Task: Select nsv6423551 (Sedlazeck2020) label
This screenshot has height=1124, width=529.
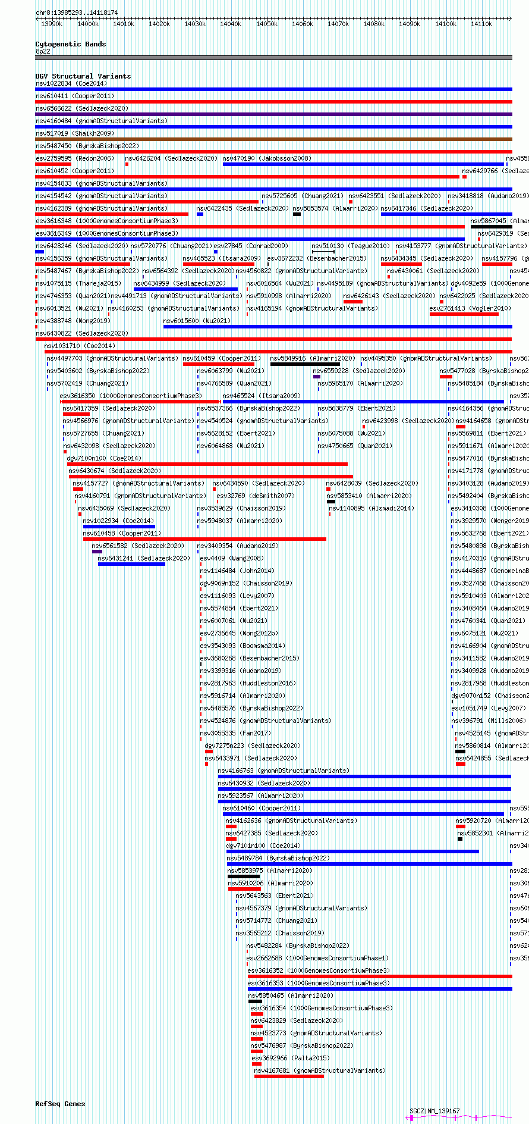Action: point(395,196)
